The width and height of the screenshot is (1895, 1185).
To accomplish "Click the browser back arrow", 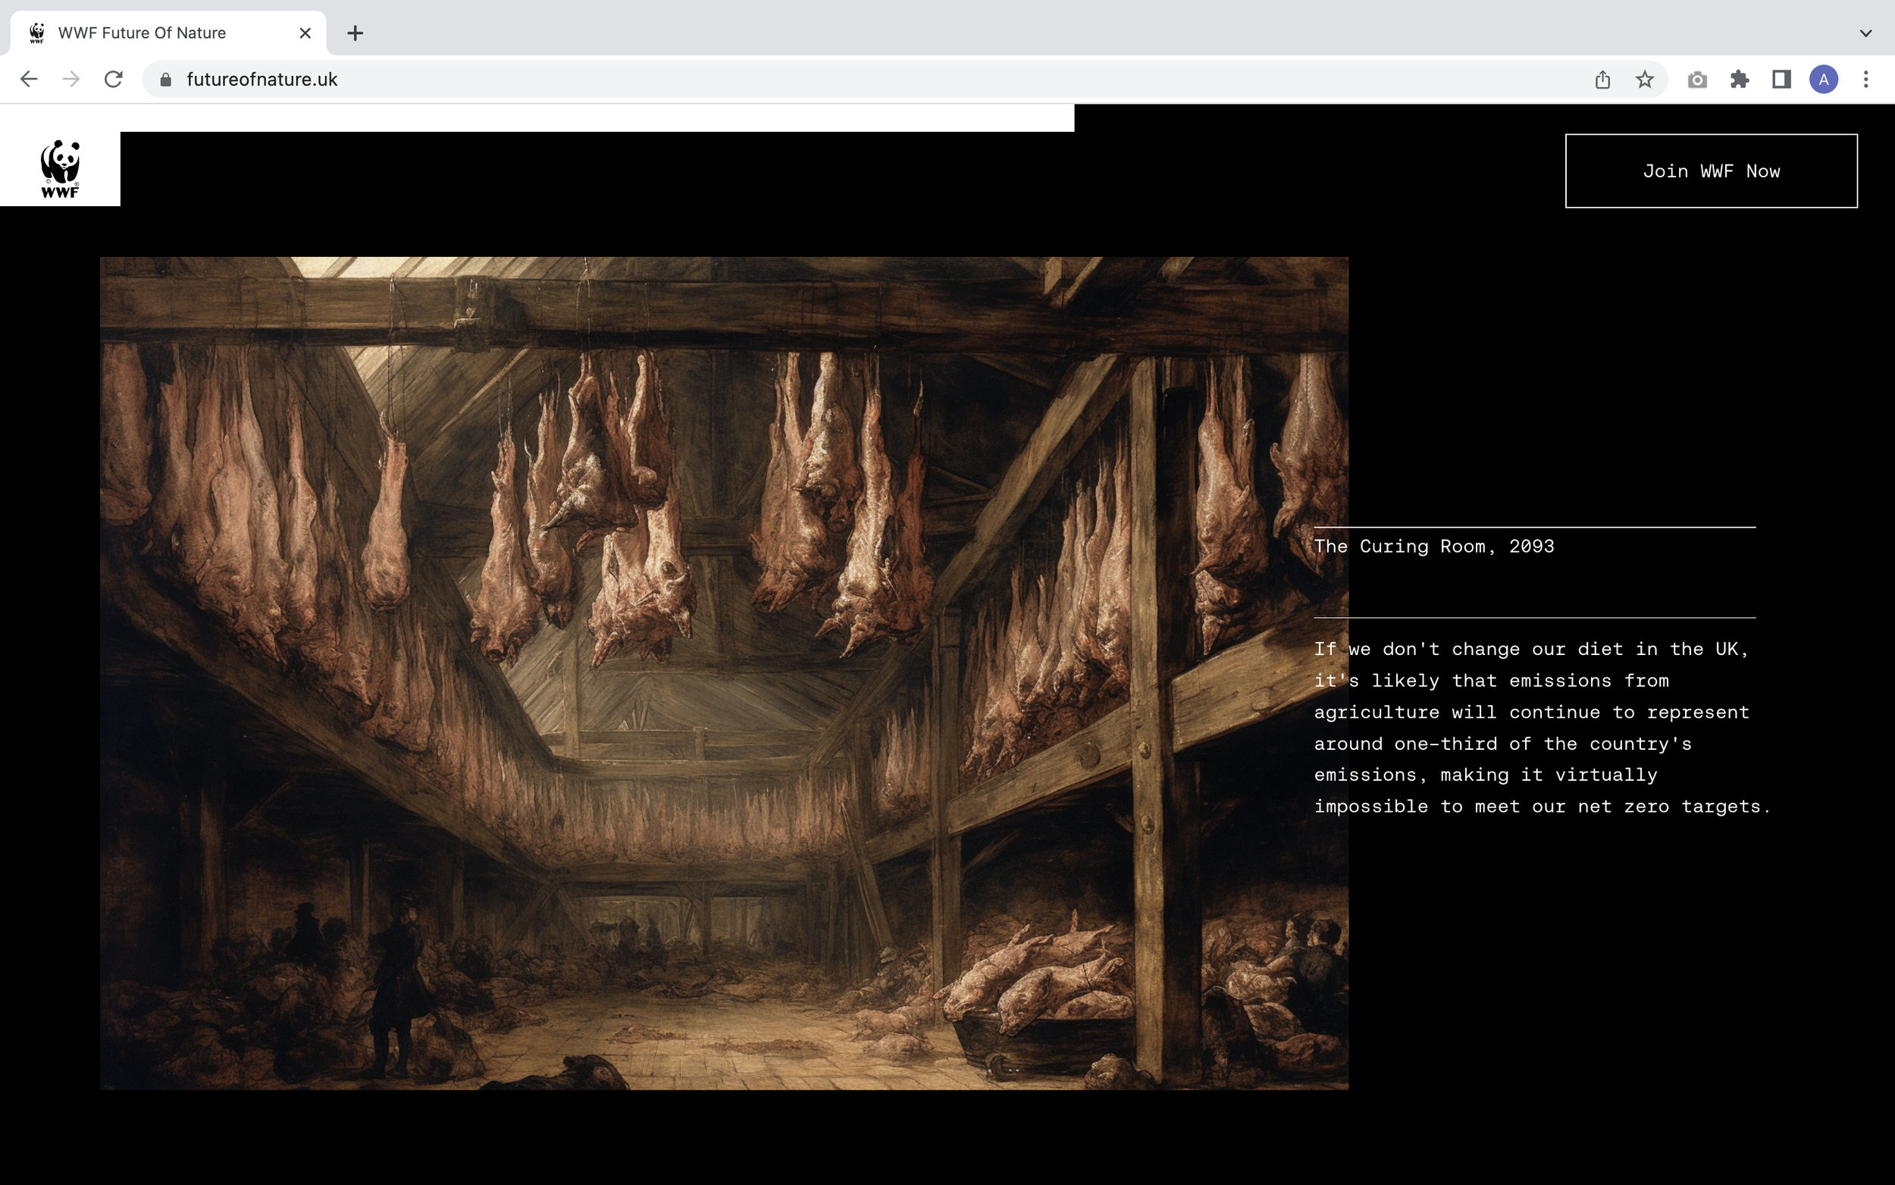I will (x=29, y=79).
